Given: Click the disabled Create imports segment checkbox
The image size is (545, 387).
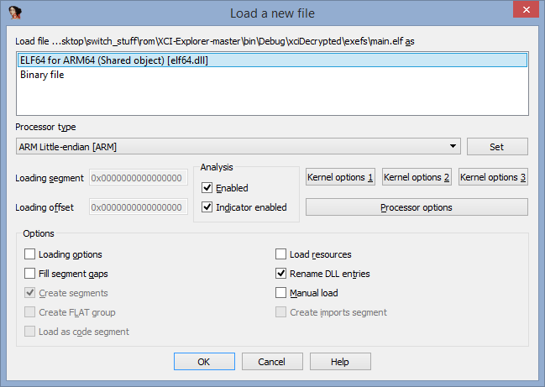Looking at the screenshot, I should (x=280, y=312).
